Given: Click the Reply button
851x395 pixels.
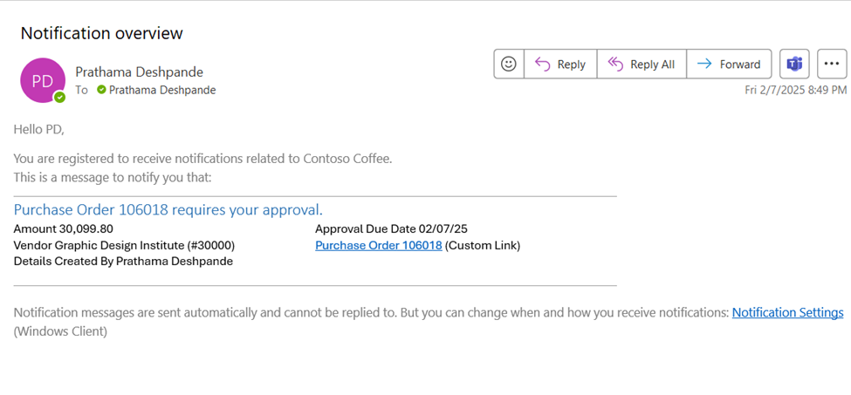Looking at the screenshot, I should click(560, 64).
